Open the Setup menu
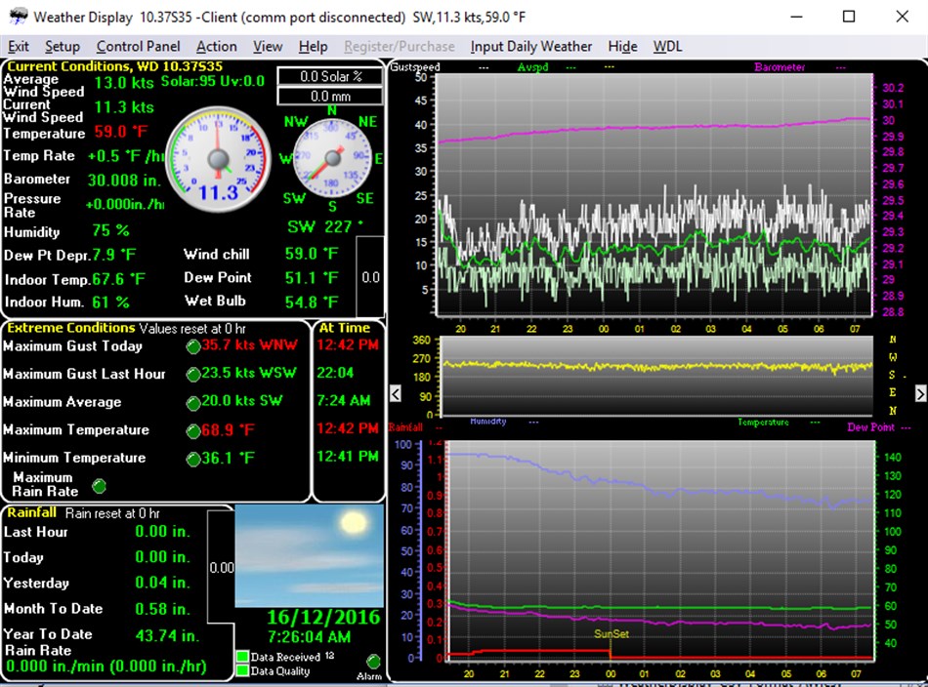Viewport: 928px width, 687px height. pos(63,46)
